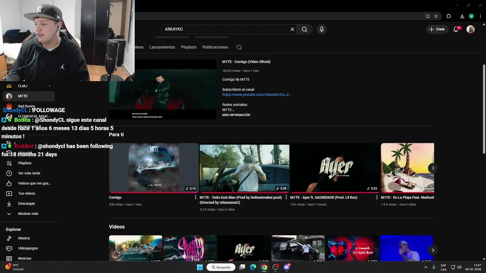This screenshot has height=273, width=486.
Task: Start voice search with the microphone icon
Action: click(x=322, y=29)
